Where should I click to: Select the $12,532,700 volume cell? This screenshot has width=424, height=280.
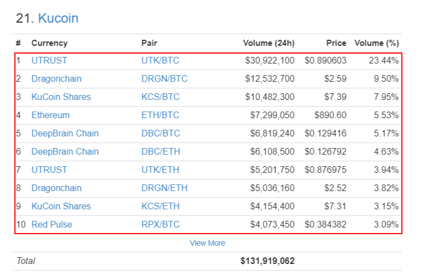tap(270, 78)
